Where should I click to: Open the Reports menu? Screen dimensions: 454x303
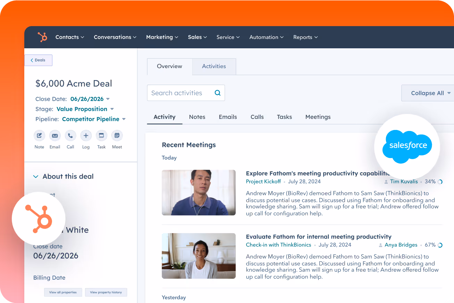click(305, 37)
